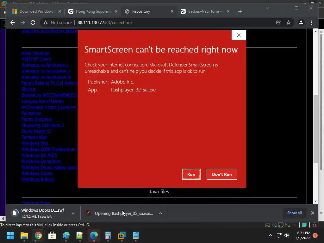The width and height of the screenshot is (324, 243).
Task: Close the Hong Kong Supplement tab
Action: pos(116,11)
